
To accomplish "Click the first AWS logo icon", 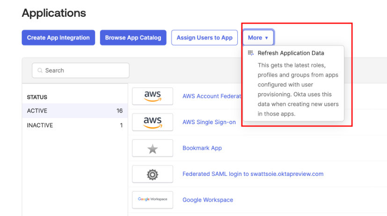I will pos(153,96).
